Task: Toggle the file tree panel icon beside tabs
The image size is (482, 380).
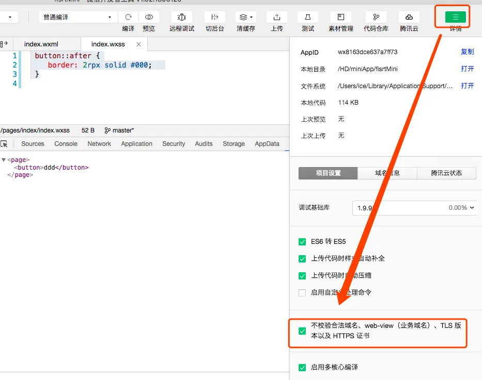Action: 4,44
